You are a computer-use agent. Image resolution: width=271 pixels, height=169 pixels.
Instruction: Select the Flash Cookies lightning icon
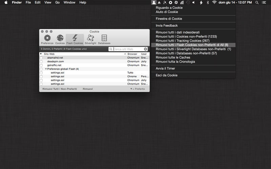75,38
